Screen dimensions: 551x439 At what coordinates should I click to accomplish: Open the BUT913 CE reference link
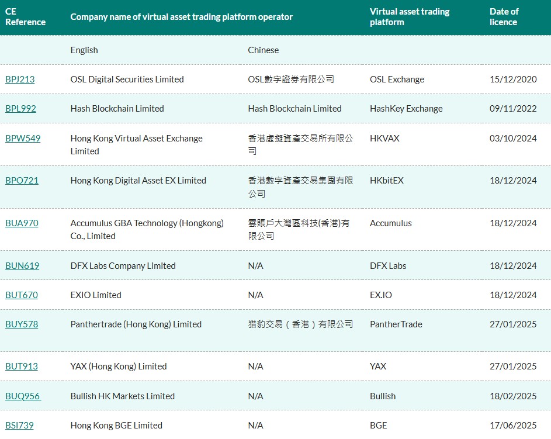pos(21,366)
